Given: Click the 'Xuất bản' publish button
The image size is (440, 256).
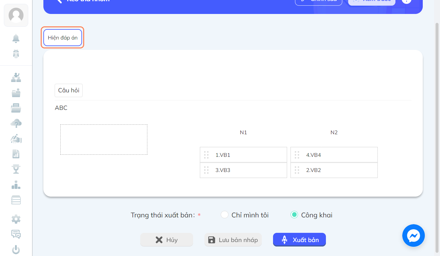Looking at the screenshot, I should point(299,240).
